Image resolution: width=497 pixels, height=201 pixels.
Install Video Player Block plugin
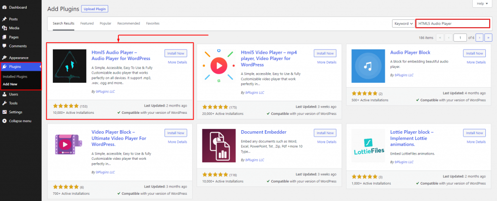point(176,133)
